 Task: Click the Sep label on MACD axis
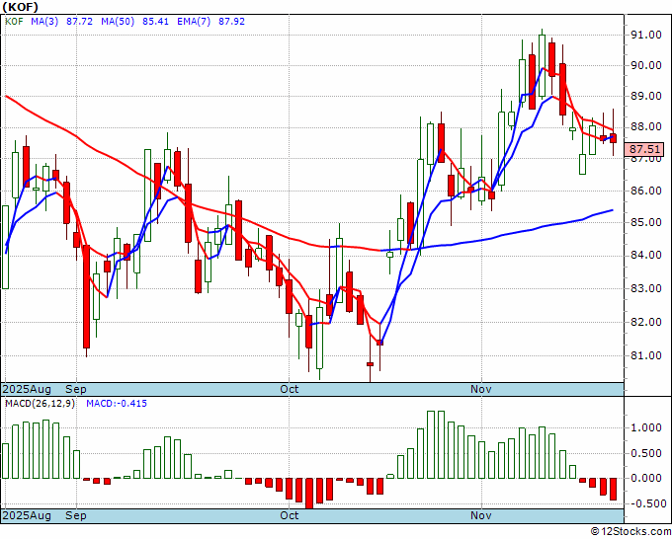click(76, 515)
